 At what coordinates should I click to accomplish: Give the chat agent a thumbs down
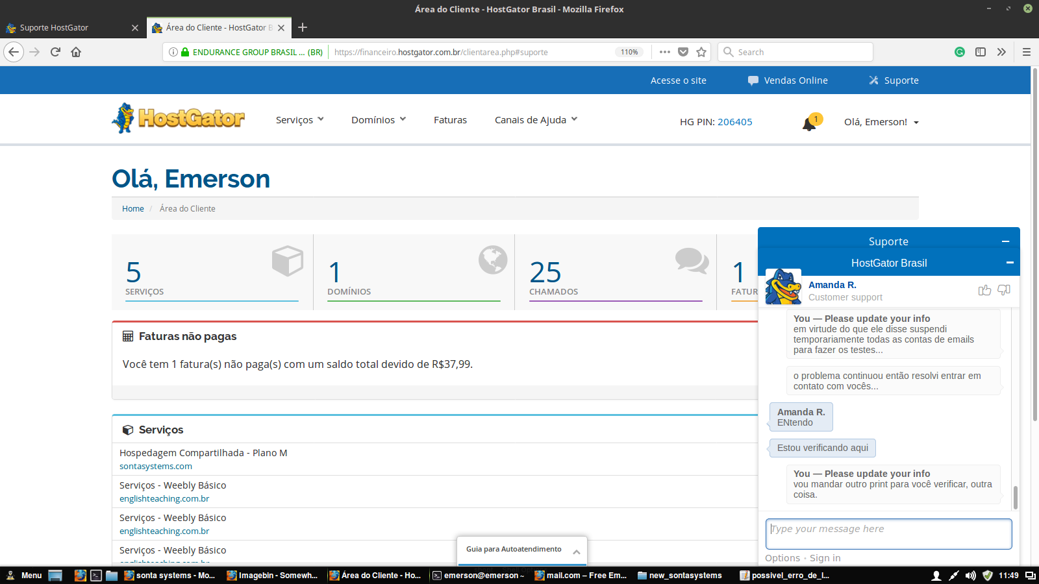[1004, 290]
